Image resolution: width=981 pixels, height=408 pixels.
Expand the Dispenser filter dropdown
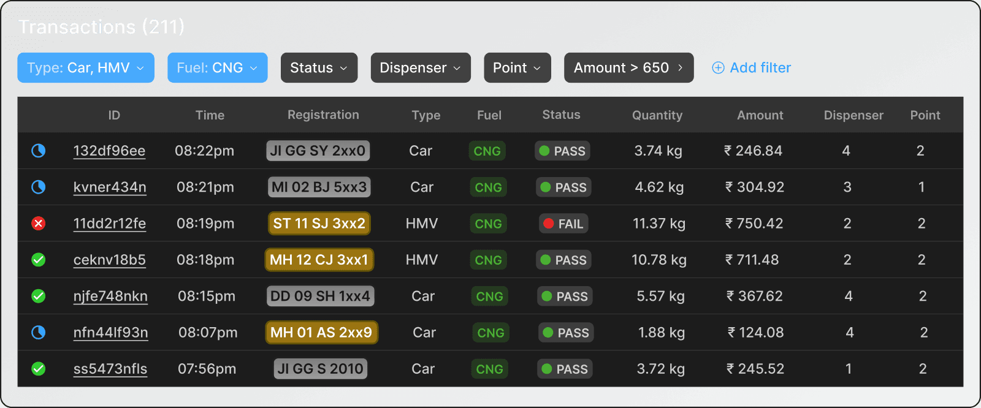(x=420, y=68)
